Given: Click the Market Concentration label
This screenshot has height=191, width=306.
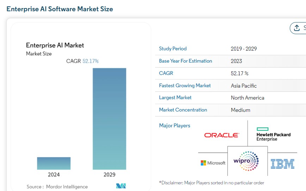Looking at the screenshot, I should coord(183,110).
